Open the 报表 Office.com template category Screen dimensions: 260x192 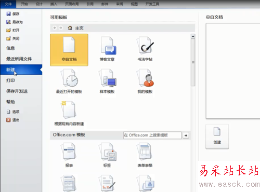click(x=69, y=155)
